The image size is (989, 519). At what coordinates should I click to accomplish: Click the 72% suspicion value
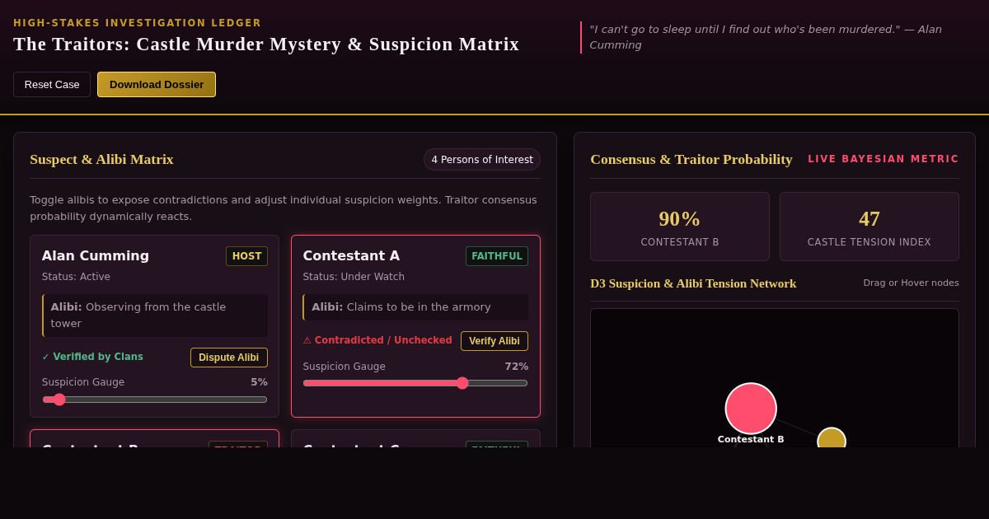pyautogui.click(x=517, y=367)
